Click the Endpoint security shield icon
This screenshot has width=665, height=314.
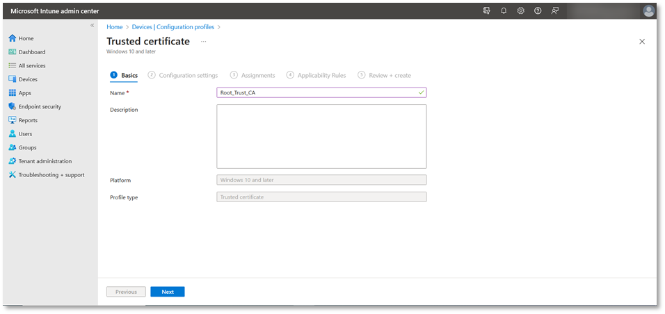pos(13,106)
